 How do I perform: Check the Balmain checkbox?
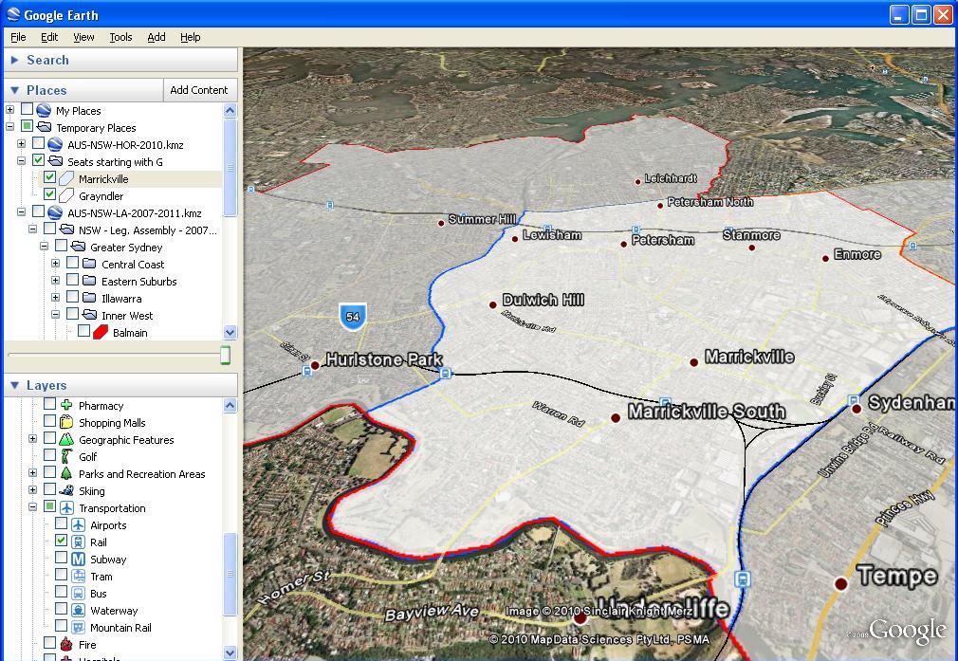(83, 331)
